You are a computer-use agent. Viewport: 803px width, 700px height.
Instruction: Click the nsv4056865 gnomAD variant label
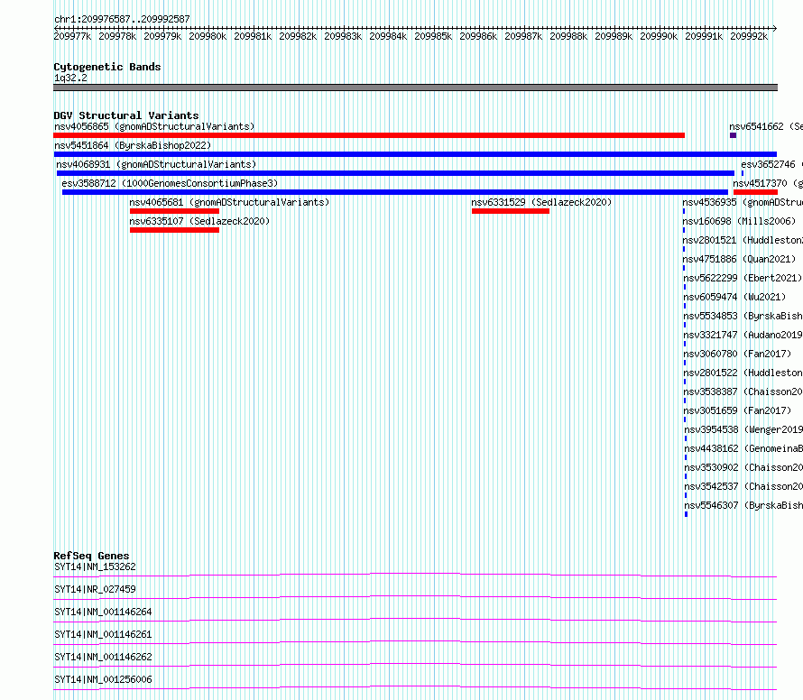(154, 126)
